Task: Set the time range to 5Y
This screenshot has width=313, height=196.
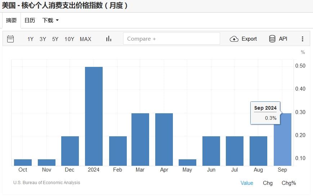Action: [x=55, y=39]
